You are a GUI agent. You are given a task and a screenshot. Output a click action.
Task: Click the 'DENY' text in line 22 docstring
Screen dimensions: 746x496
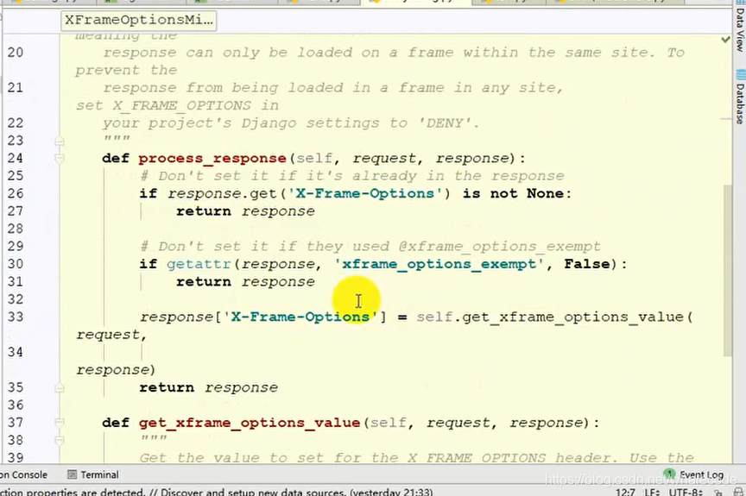tap(446, 123)
